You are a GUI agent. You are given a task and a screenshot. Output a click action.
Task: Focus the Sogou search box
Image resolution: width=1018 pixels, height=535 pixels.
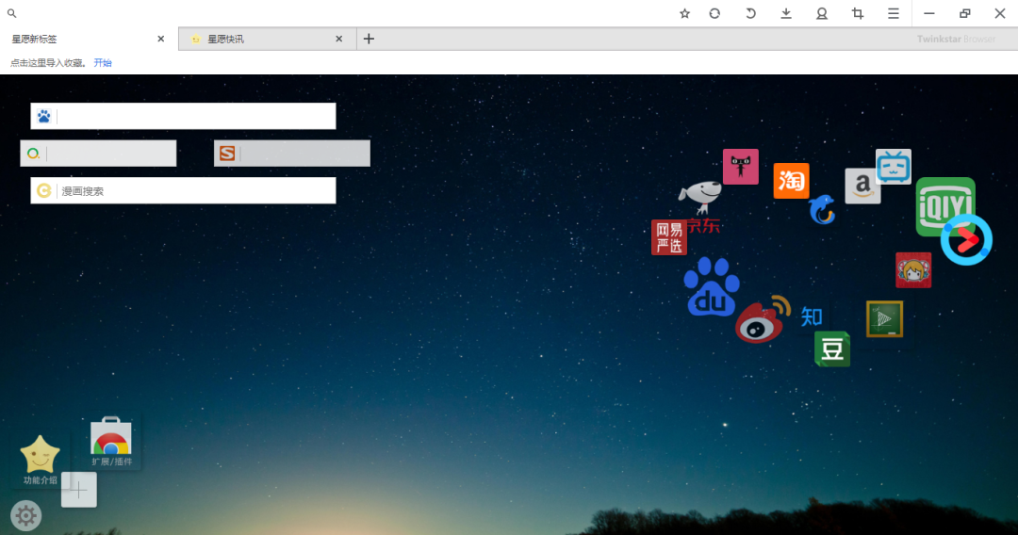[x=292, y=154]
